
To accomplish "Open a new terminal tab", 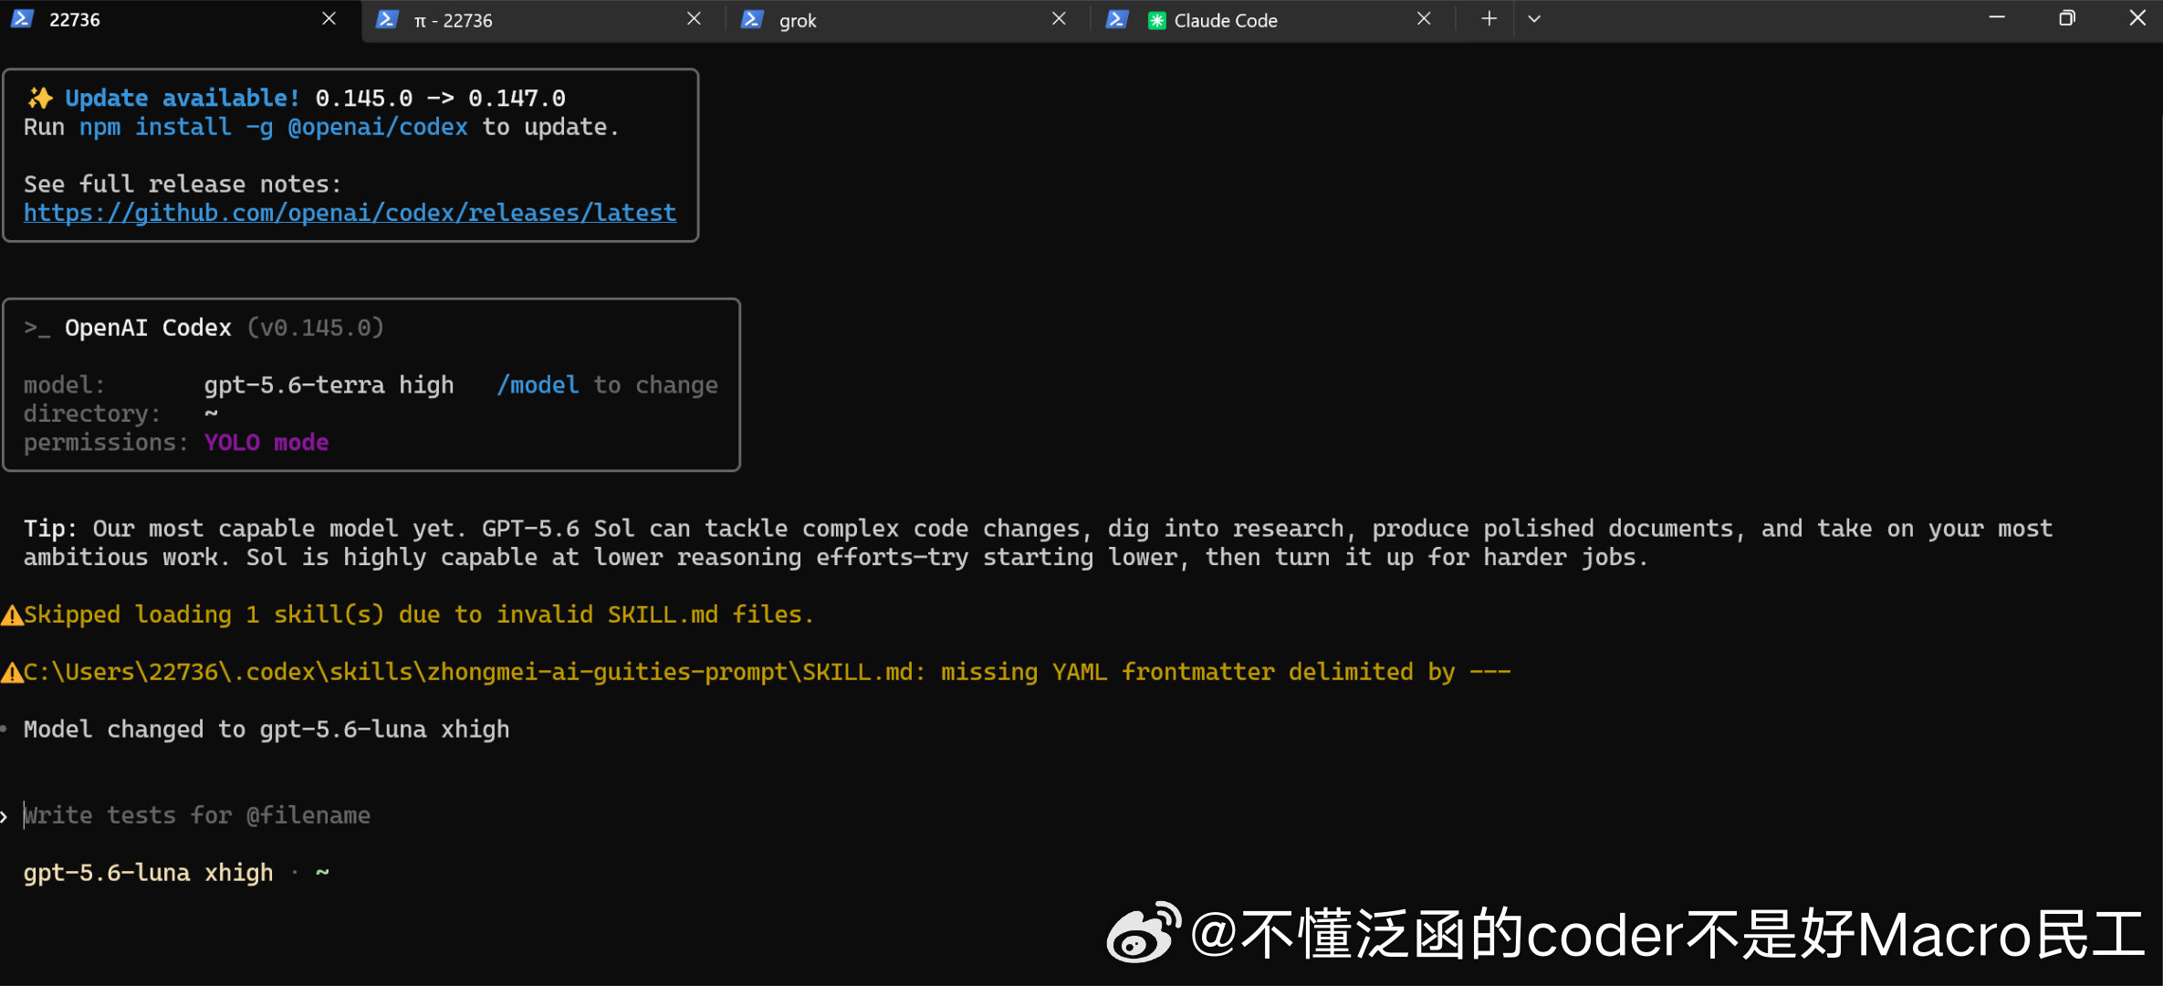I will (x=1489, y=19).
